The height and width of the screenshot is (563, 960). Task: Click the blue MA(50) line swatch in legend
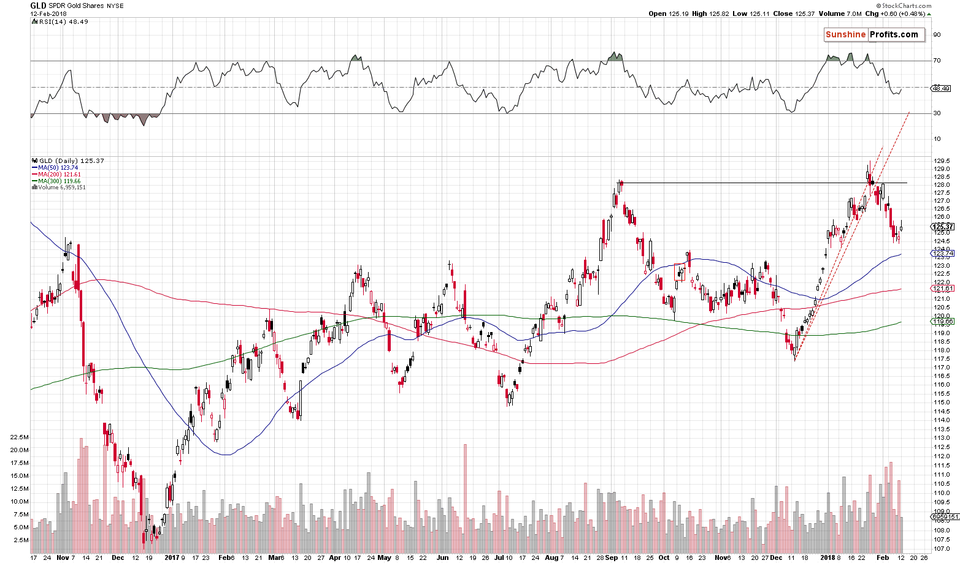click(34, 168)
